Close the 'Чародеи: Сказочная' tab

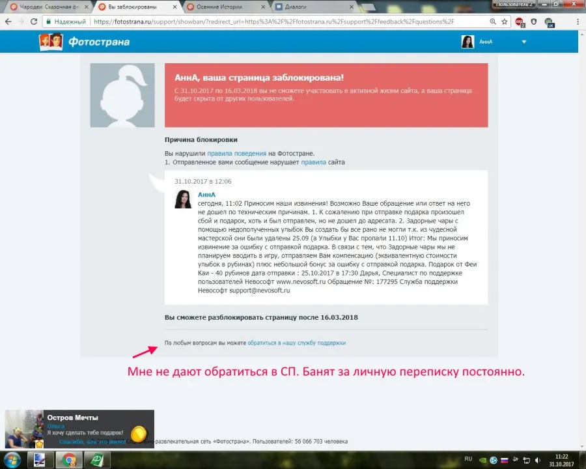87,7
